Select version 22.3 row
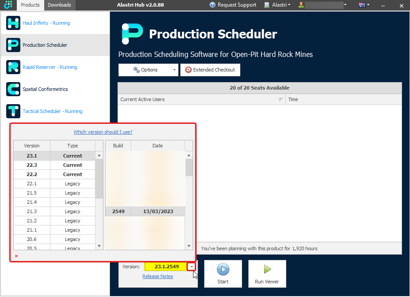The height and width of the screenshot is (297, 410). click(54, 165)
